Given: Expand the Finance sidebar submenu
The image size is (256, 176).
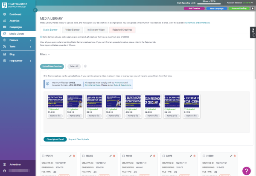Looking at the screenshot, I should point(31,40).
